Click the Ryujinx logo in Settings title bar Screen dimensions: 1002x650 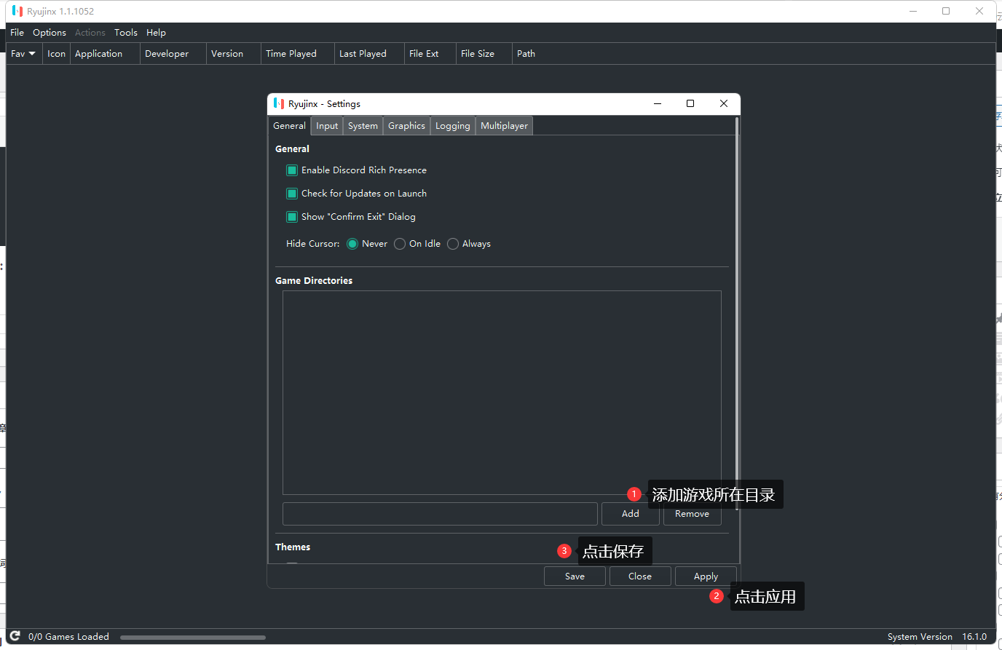pos(279,103)
